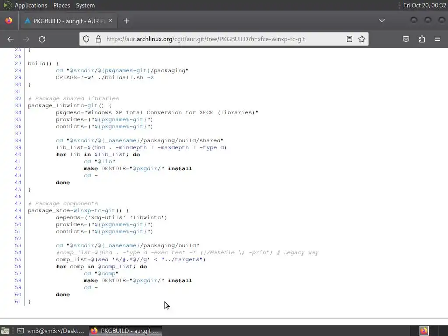
Task: Click the forward navigation arrow
Action: coord(26,39)
